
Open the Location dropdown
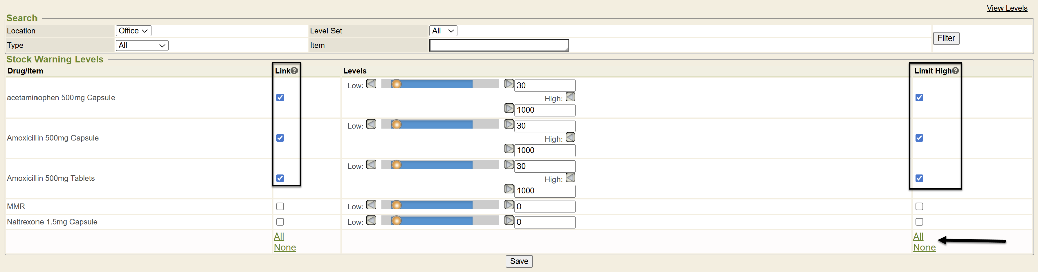pos(133,31)
